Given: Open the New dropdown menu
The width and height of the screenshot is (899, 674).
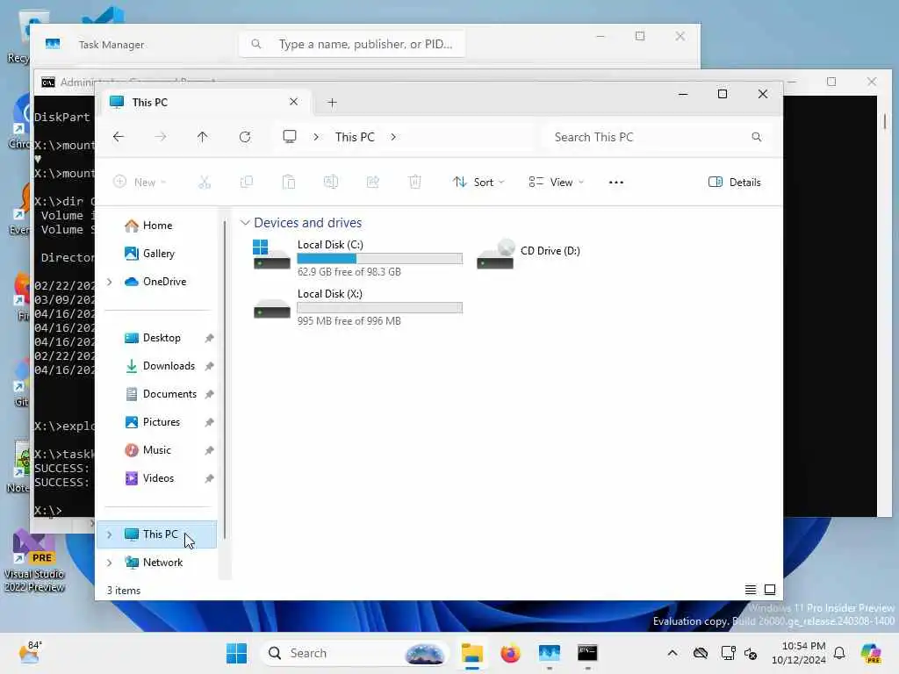Looking at the screenshot, I should click(140, 183).
